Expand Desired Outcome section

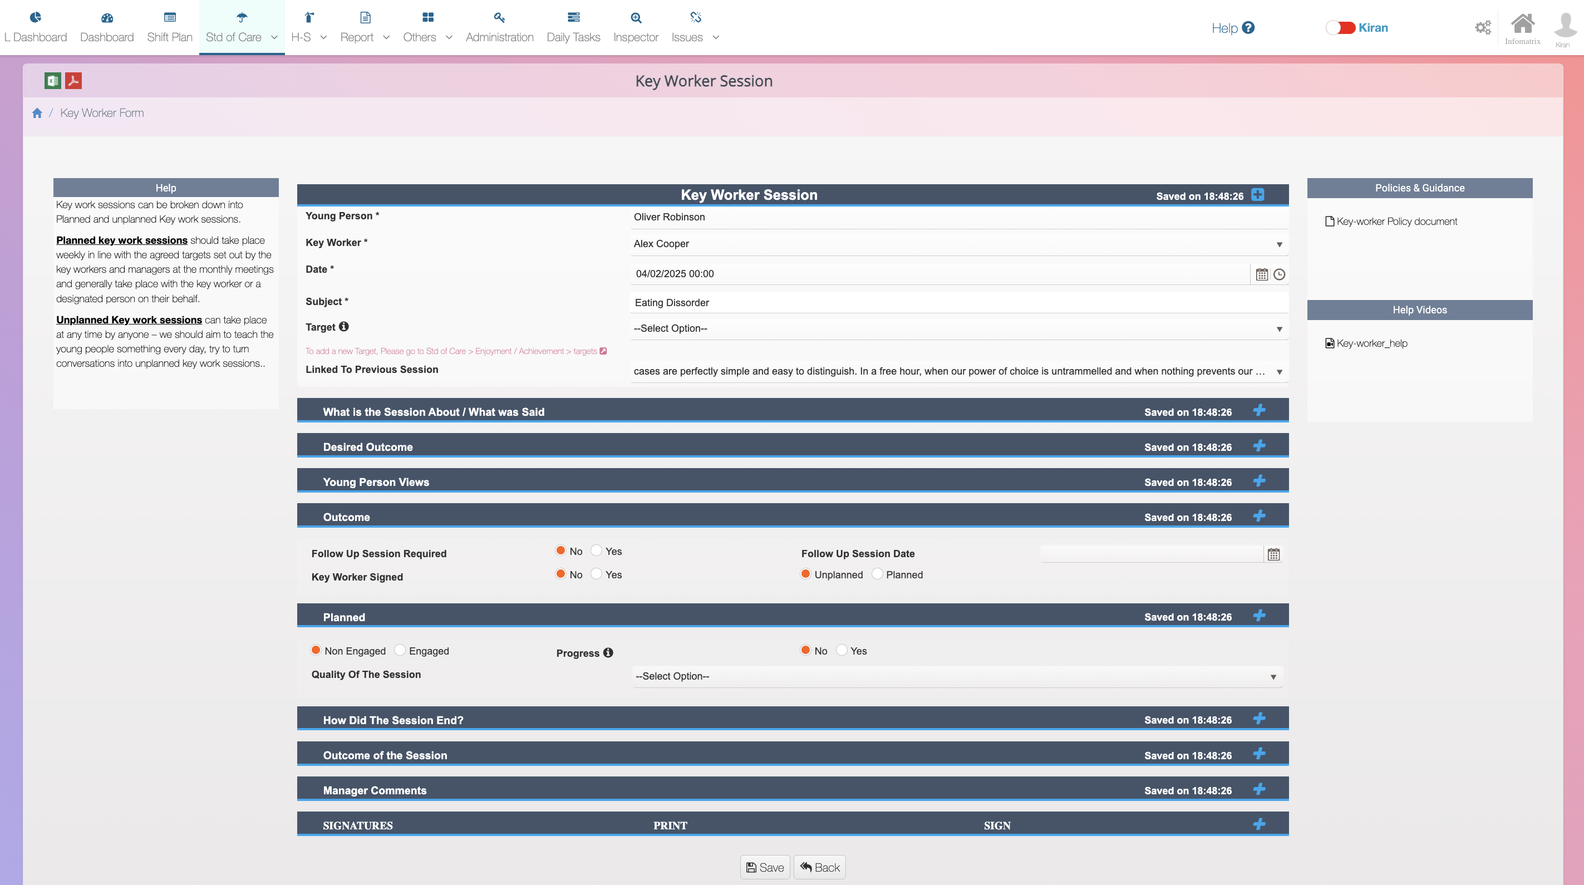[x=1259, y=445]
